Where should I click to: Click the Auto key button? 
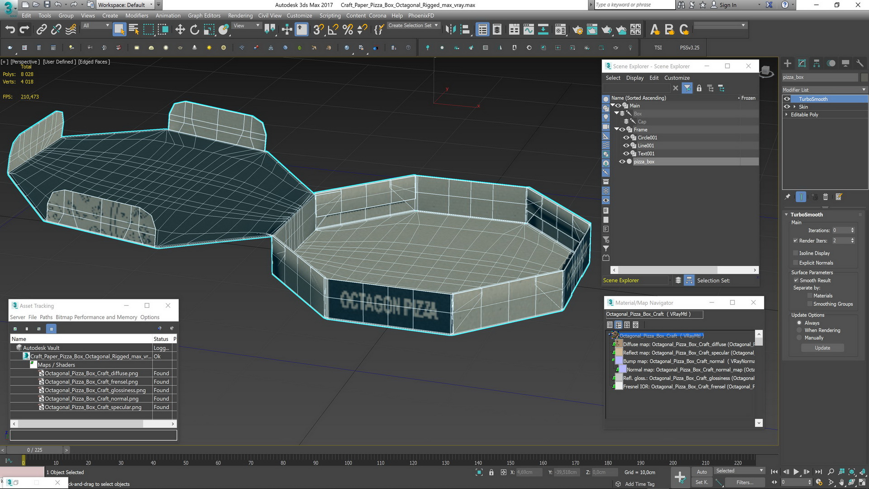[702, 472]
